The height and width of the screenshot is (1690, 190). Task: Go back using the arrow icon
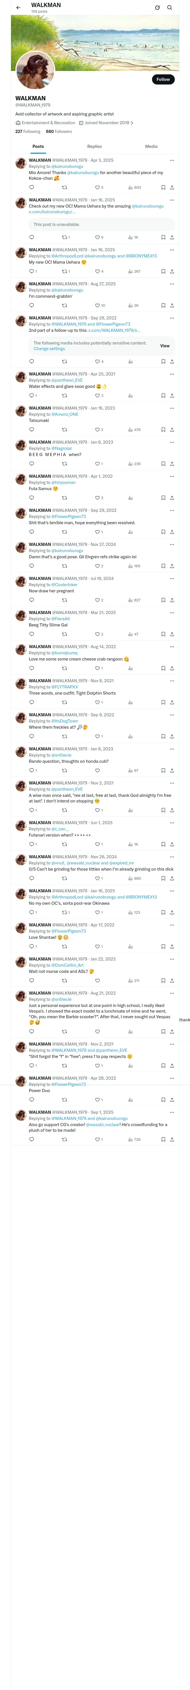click(18, 8)
